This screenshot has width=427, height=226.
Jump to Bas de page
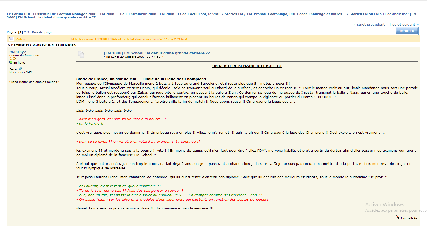[x=42, y=32]
